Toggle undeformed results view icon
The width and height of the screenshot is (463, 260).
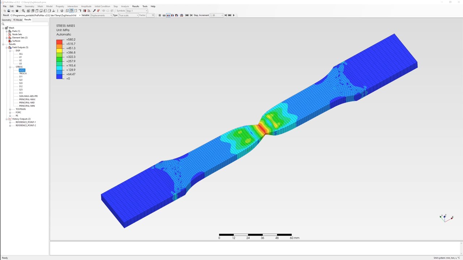point(160,15)
